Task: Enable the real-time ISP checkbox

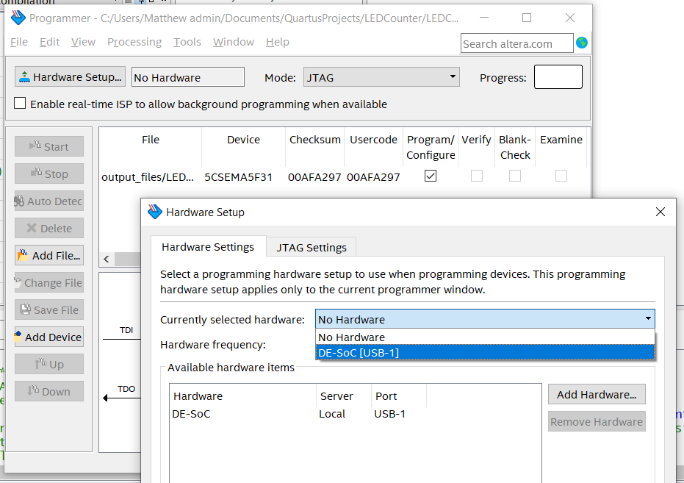Action: coord(20,104)
